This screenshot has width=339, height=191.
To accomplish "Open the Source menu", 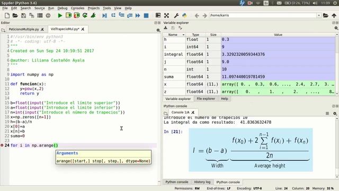I will (x=40, y=8).
